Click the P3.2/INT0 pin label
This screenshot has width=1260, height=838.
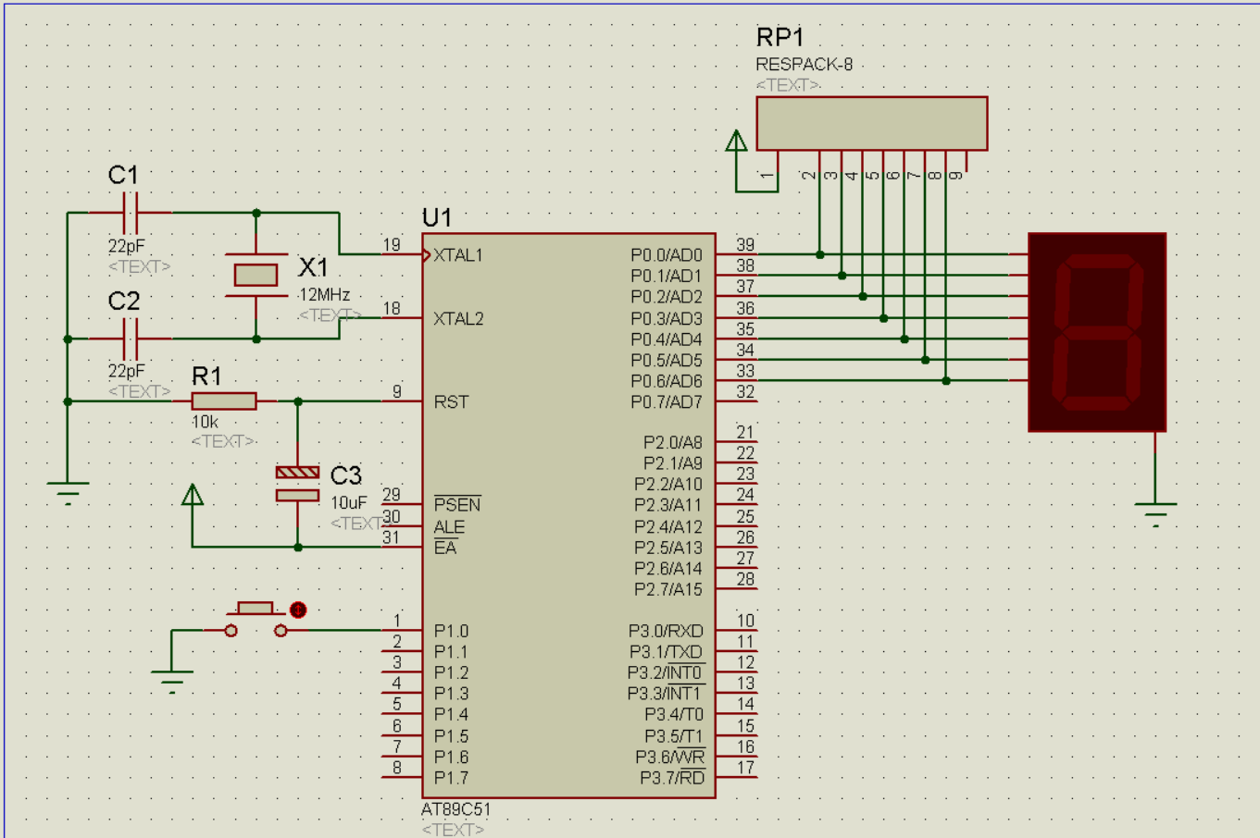point(666,672)
